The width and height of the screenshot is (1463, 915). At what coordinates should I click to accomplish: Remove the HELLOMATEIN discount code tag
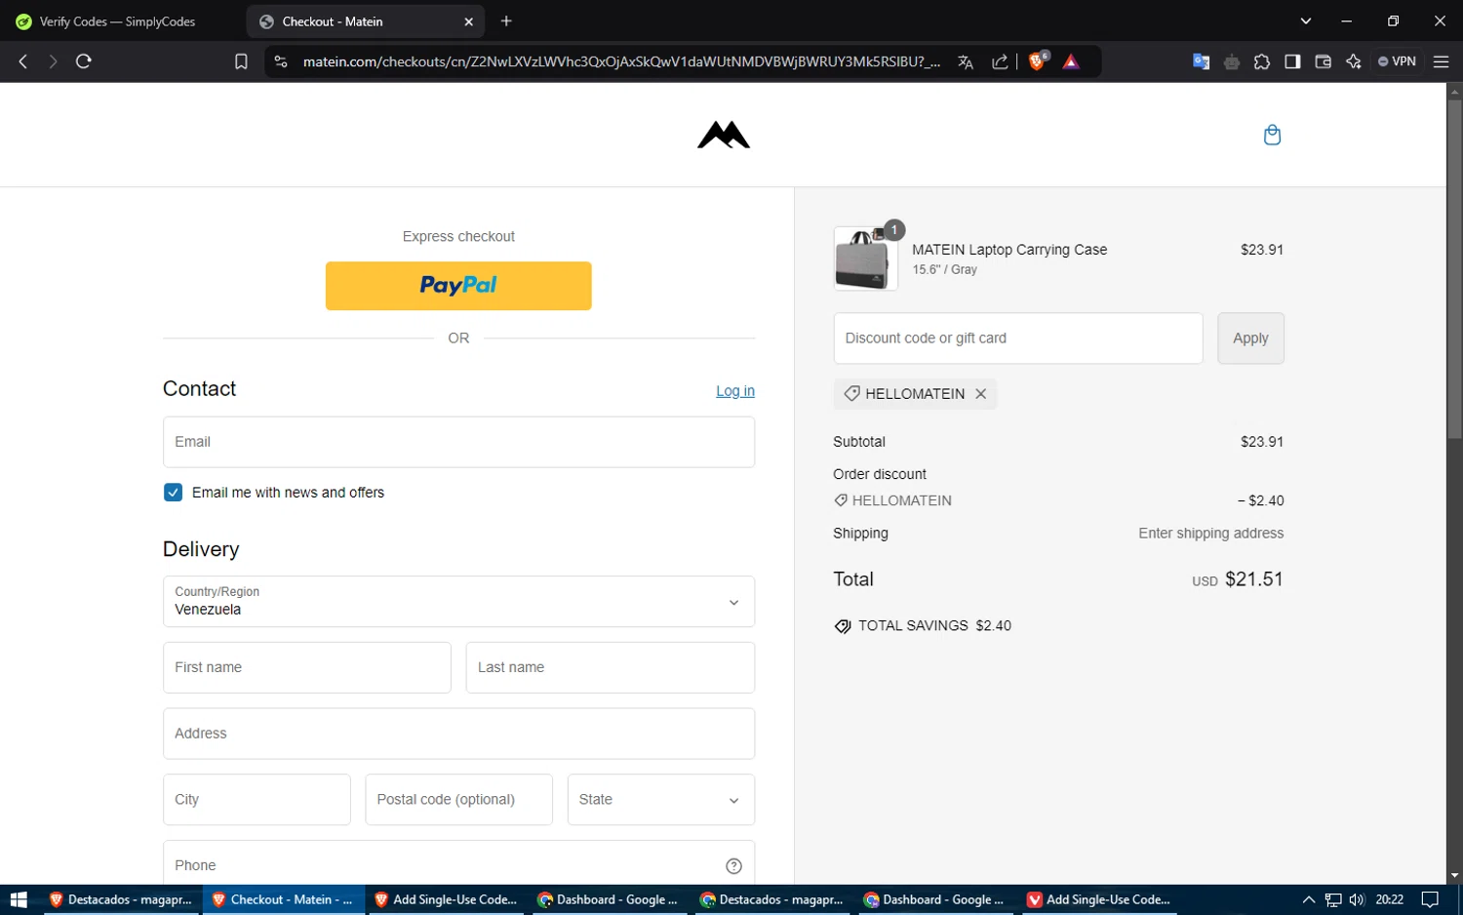(x=980, y=394)
